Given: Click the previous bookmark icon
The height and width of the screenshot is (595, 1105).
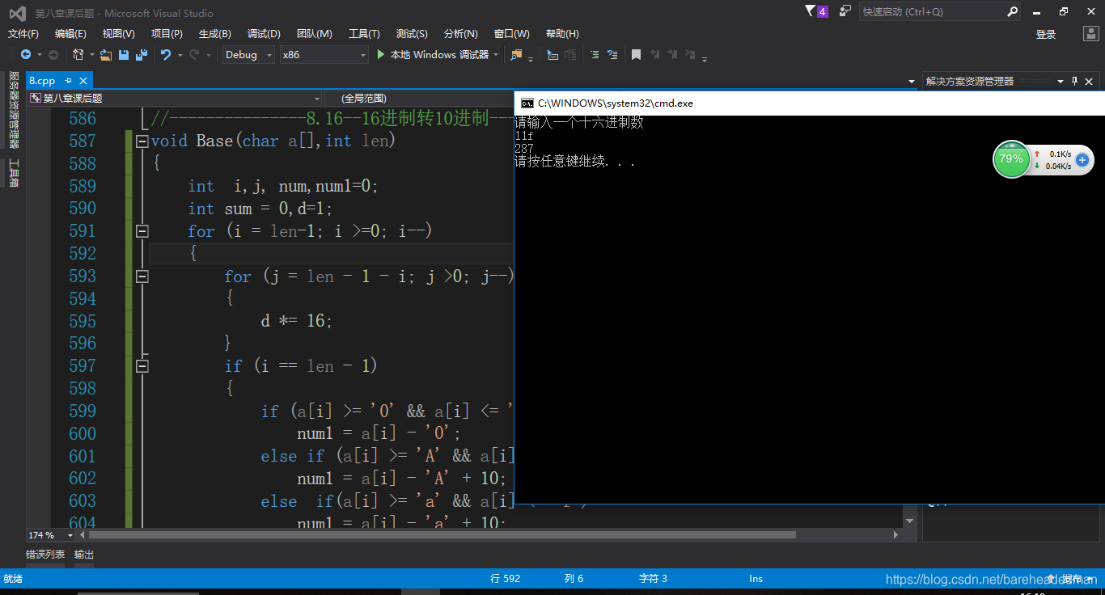Looking at the screenshot, I should pos(654,54).
